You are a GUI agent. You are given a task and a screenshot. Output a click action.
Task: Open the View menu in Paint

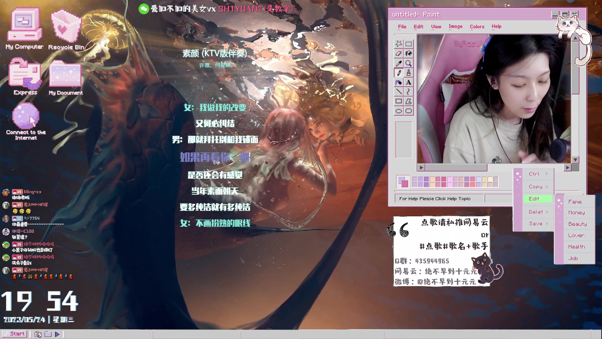(436, 27)
